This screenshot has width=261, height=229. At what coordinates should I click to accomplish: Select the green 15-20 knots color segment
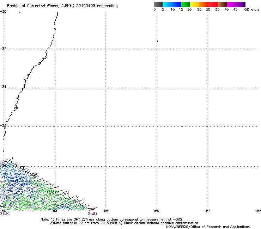186,4
